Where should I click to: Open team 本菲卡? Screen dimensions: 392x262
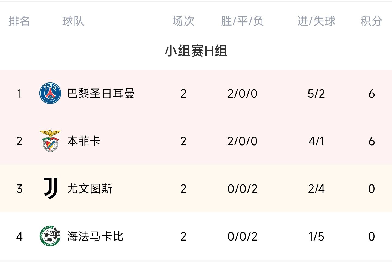coord(84,141)
